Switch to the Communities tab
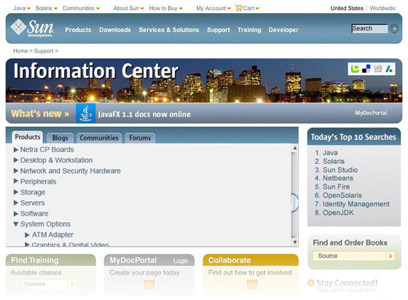 tap(99, 138)
